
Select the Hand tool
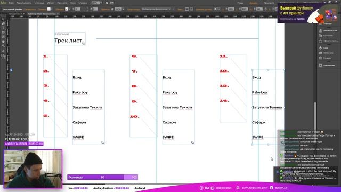[x=3, y=42]
